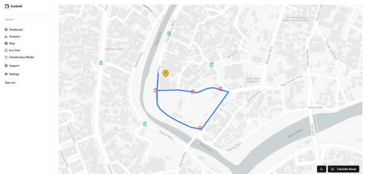Viewport: 366px width, 174px height.
Task: Click the yellow location pin marker
Action: (165, 73)
